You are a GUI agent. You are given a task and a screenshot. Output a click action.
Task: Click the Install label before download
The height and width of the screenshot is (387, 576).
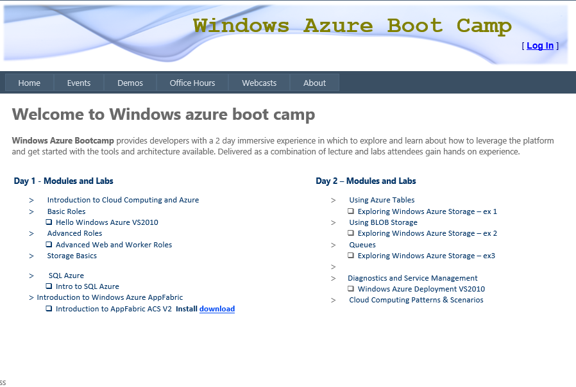click(187, 309)
